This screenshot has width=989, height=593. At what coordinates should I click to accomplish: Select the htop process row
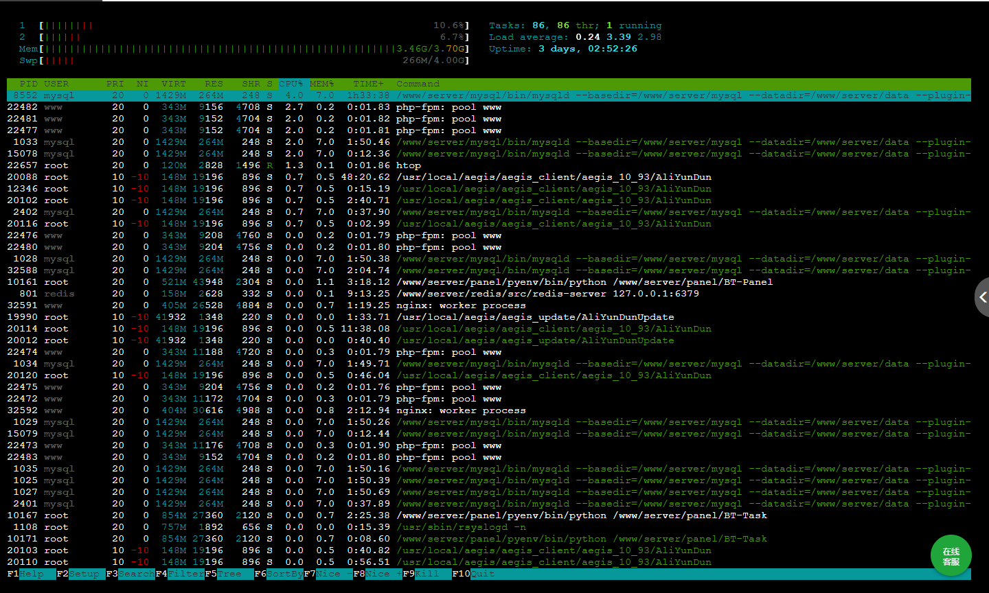point(408,165)
